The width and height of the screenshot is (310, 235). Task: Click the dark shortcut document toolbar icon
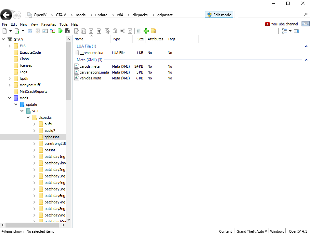pyautogui.click(x=67, y=31)
